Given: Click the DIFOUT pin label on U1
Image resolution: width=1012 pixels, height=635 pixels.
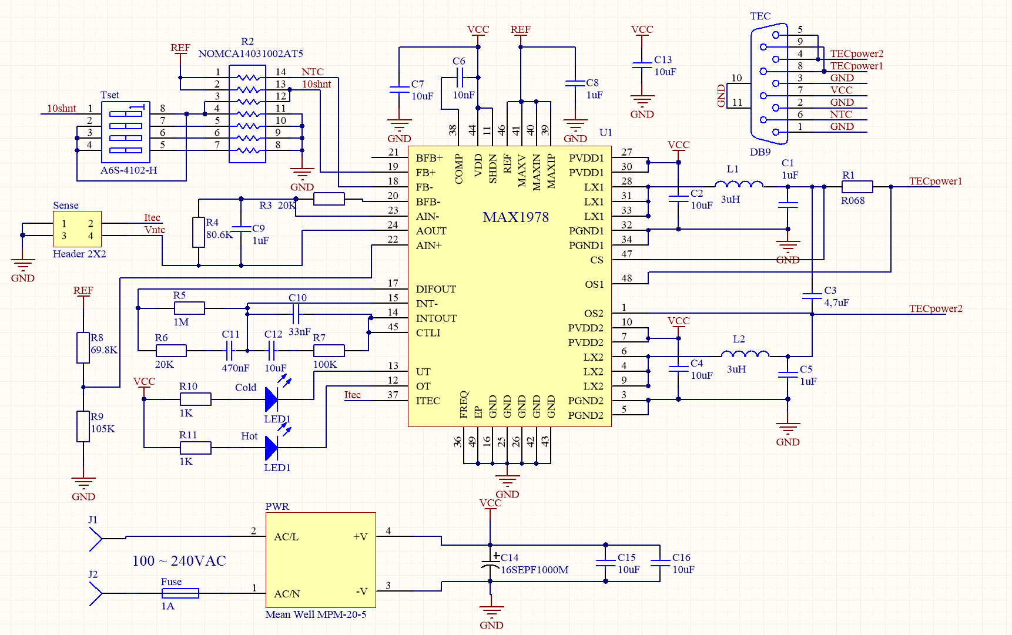Looking at the screenshot, I should (436, 289).
